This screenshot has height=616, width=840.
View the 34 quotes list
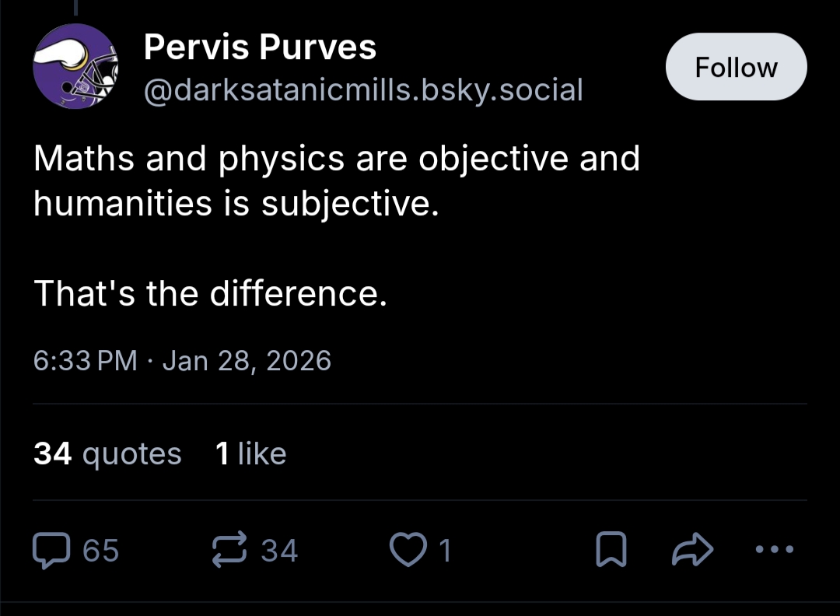(107, 453)
